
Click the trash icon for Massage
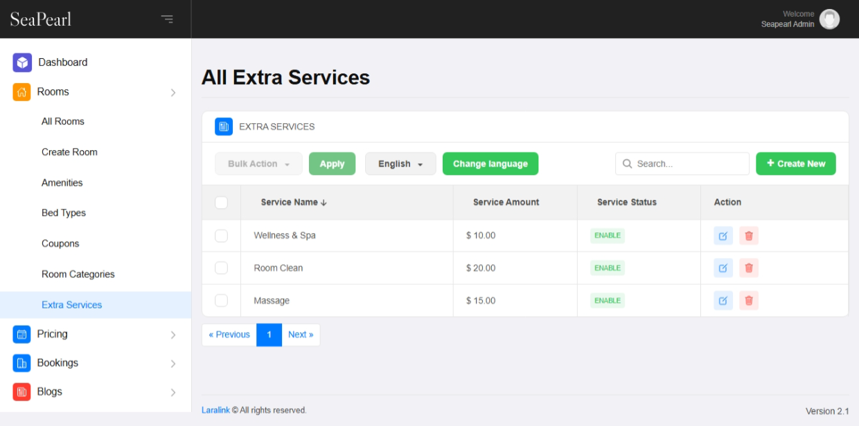(749, 301)
